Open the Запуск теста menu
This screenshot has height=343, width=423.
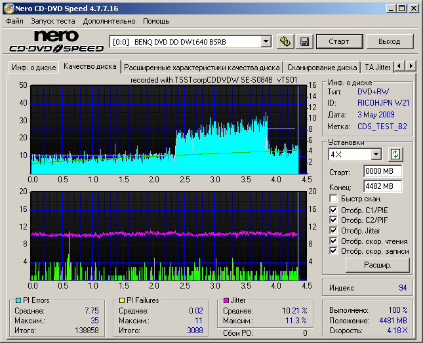52,21
